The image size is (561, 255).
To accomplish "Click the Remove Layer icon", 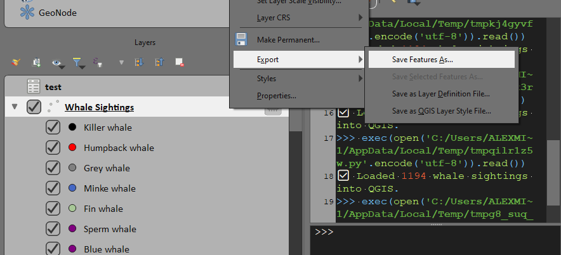I will 180,63.
